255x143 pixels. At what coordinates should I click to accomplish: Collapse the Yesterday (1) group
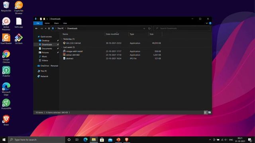click(62, 39)
